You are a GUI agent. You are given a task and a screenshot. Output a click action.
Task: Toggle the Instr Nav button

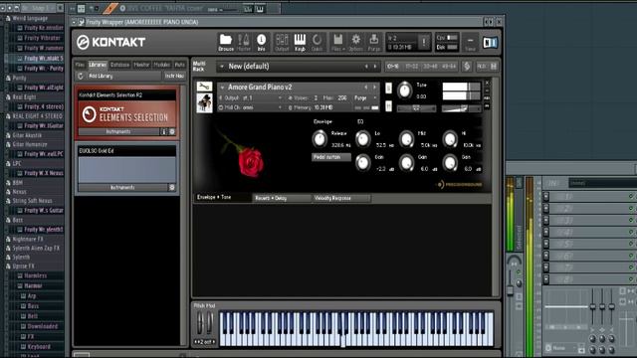174,76
